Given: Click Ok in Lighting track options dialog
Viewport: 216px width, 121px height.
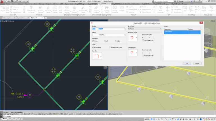Looking at the screenshot, I should tap(187, 63).
